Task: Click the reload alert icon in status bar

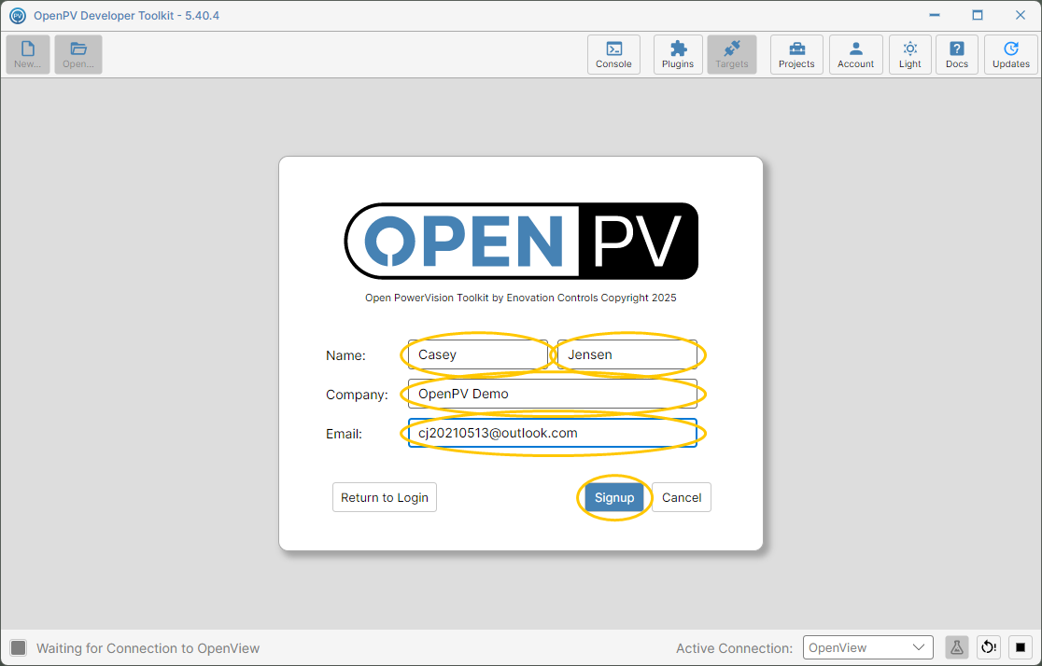Action: (x=989, y=647)
